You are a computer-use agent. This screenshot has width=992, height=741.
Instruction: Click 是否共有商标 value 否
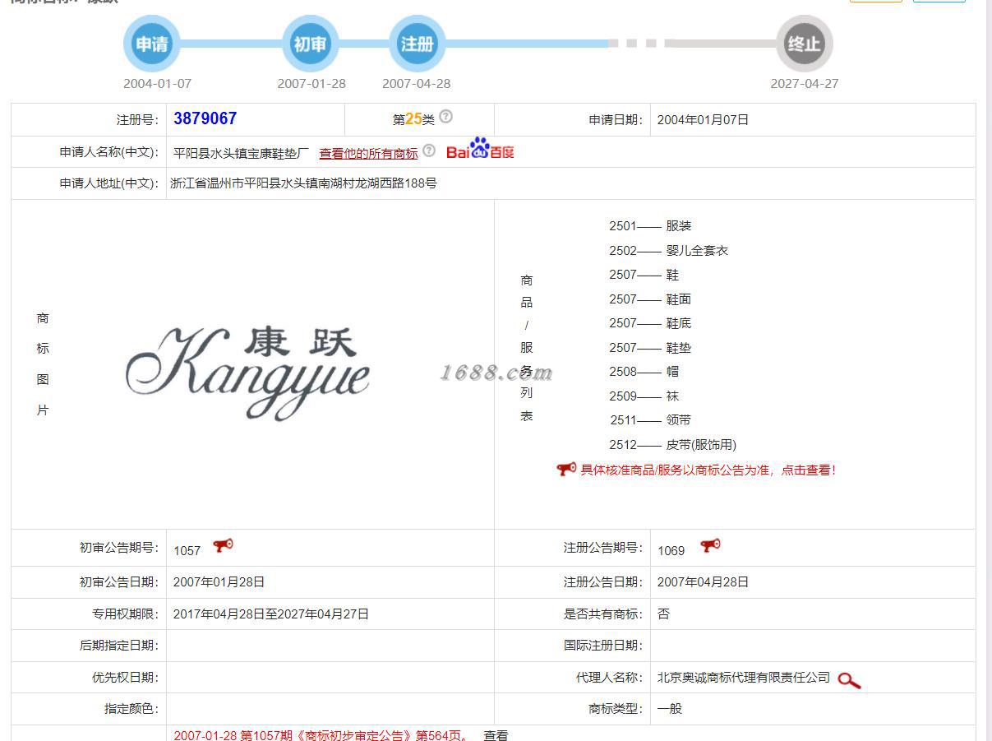(663, 614)
